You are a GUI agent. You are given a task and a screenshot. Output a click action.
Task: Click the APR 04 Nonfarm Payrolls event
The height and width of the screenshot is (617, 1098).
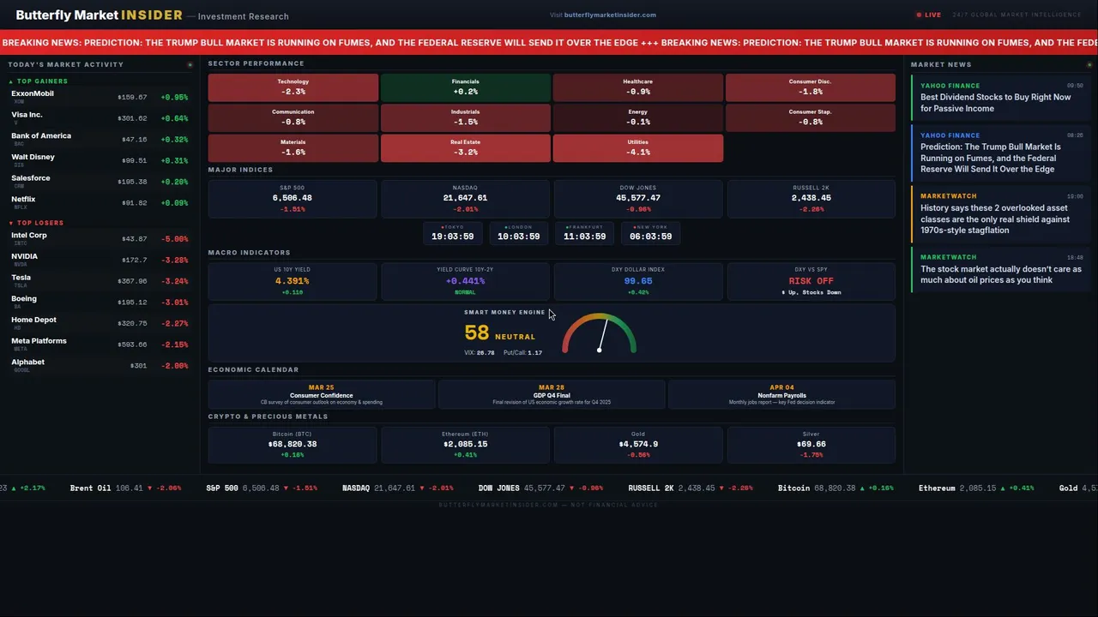[x=781, y=395]
